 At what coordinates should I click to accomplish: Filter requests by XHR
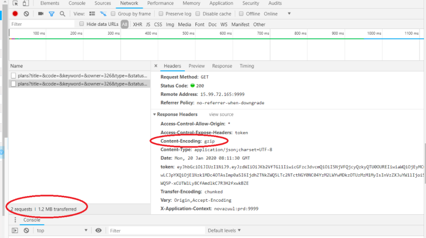coord(137,25)
